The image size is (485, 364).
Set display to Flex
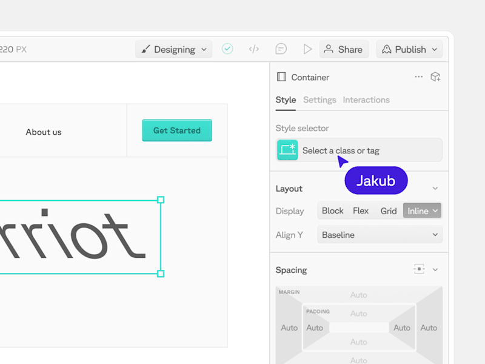point(361,211)
